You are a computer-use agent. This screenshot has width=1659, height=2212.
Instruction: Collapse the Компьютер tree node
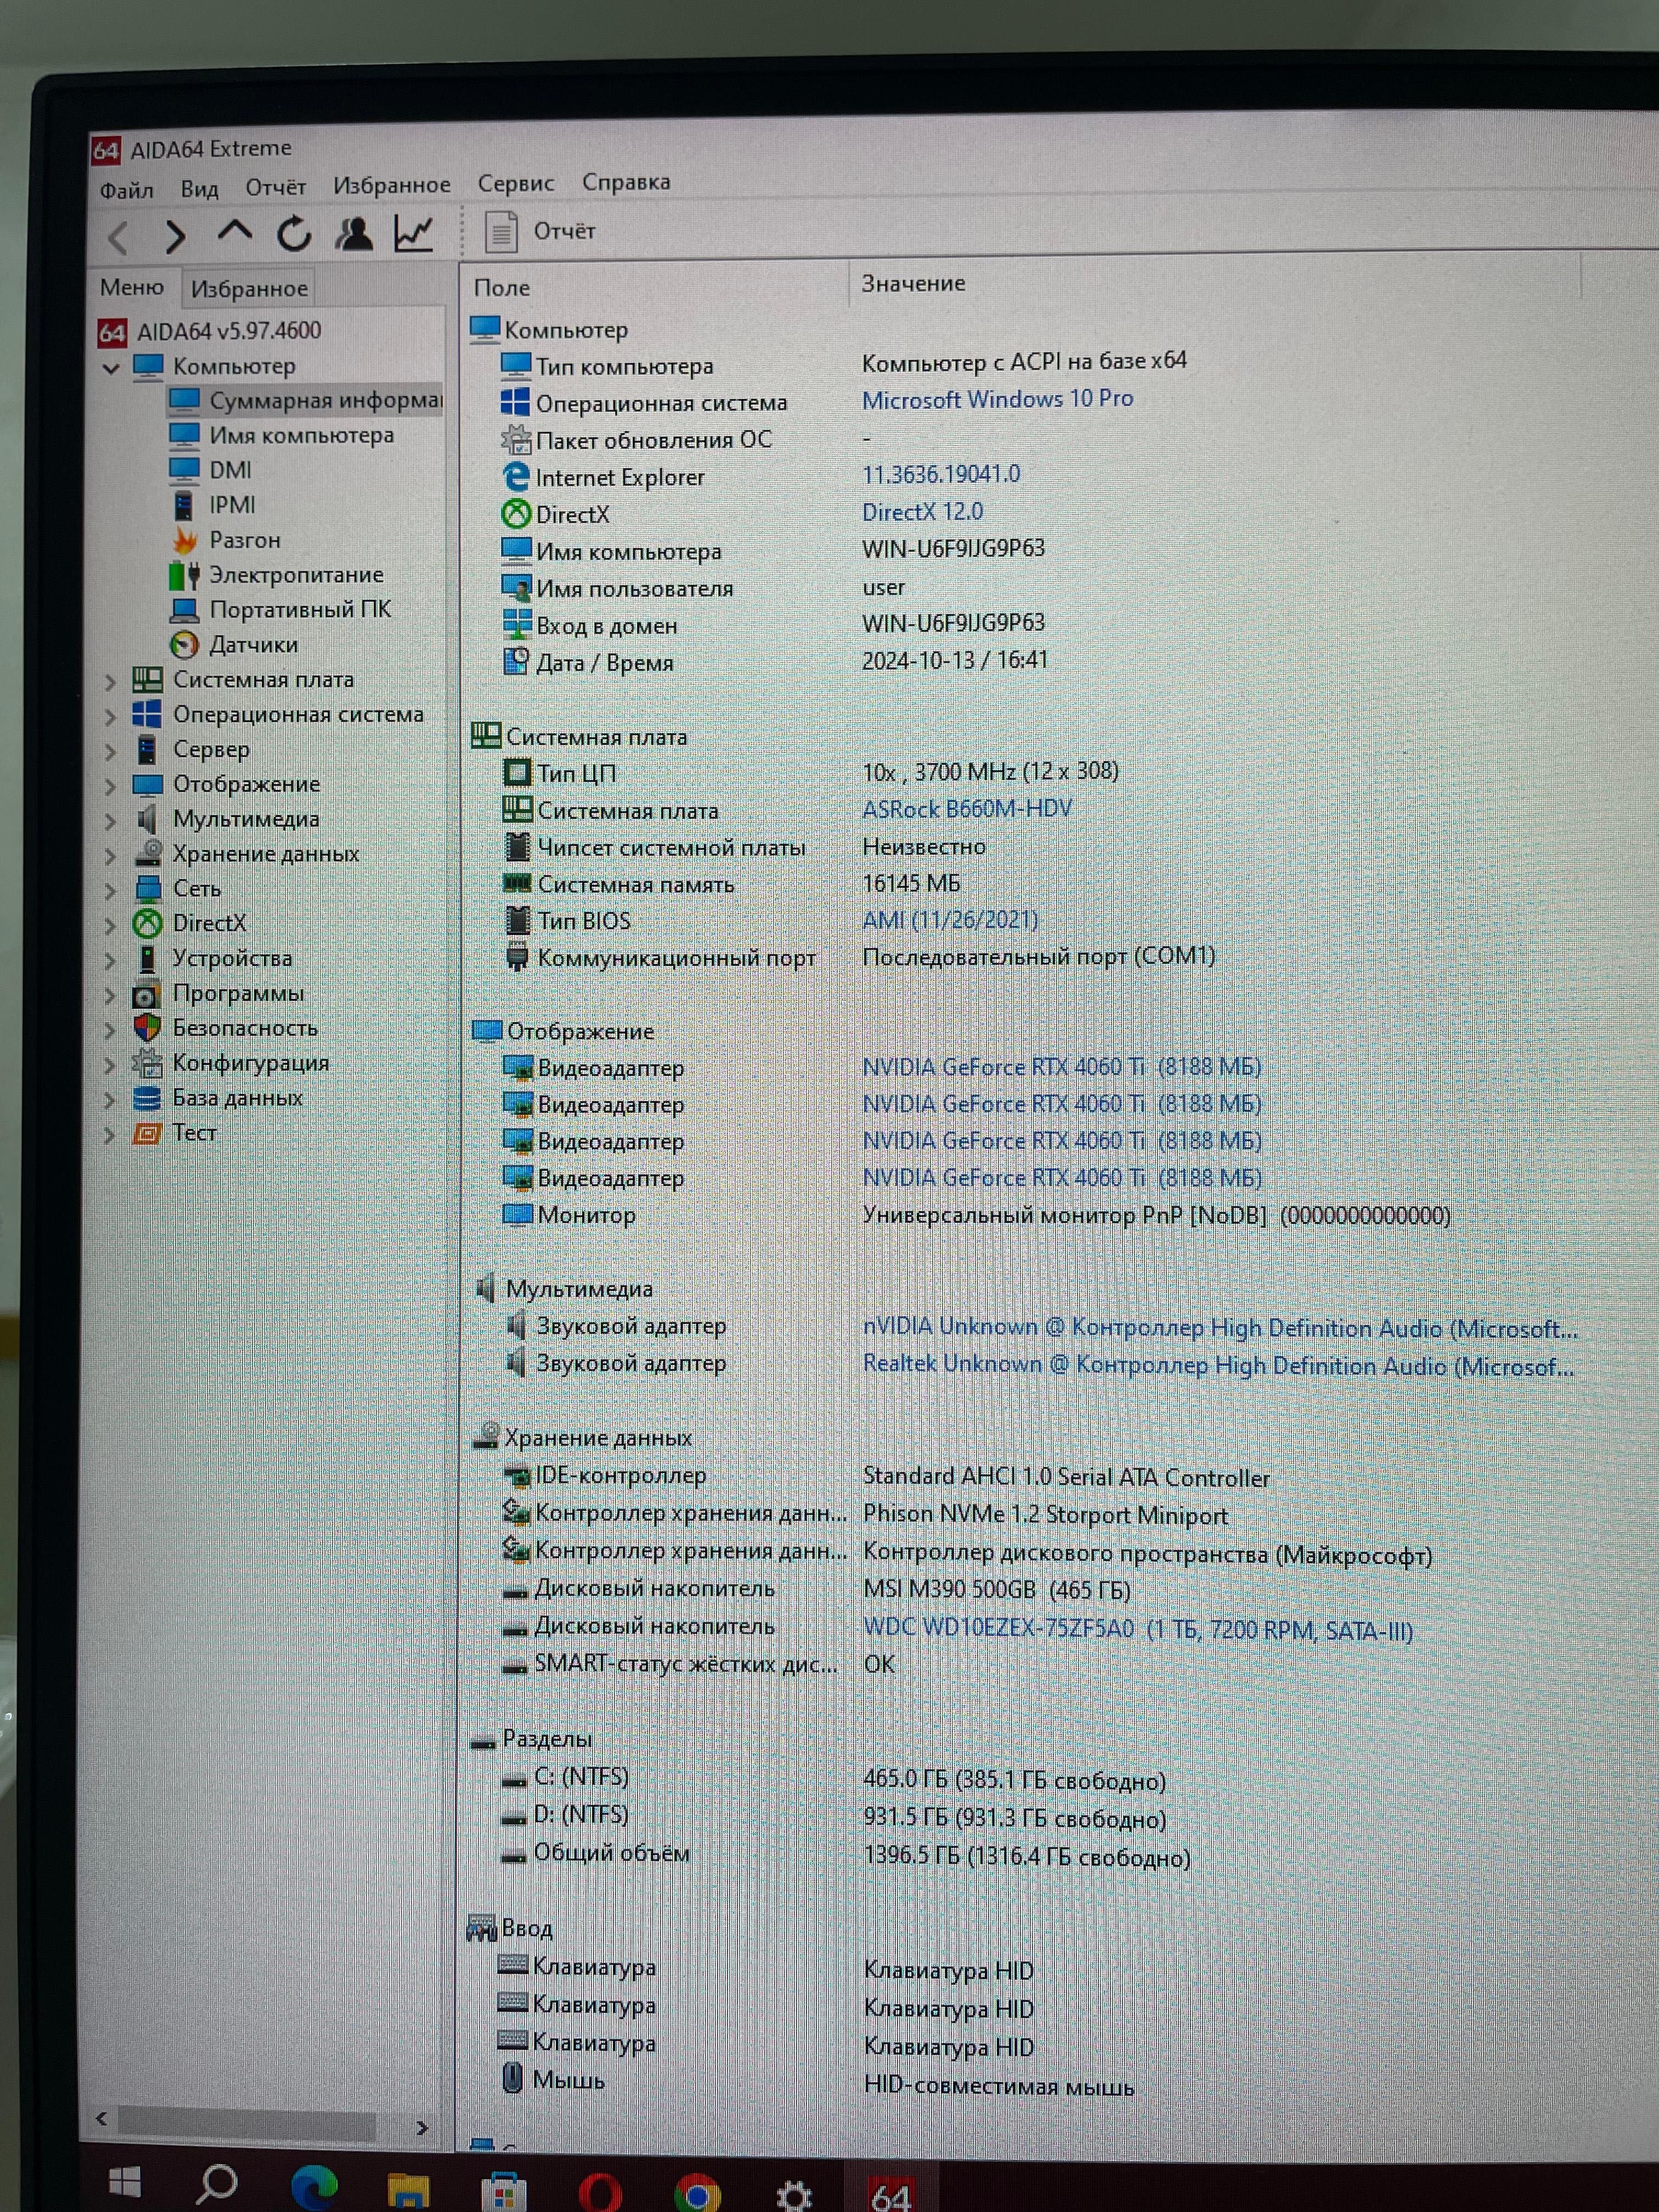111,368
